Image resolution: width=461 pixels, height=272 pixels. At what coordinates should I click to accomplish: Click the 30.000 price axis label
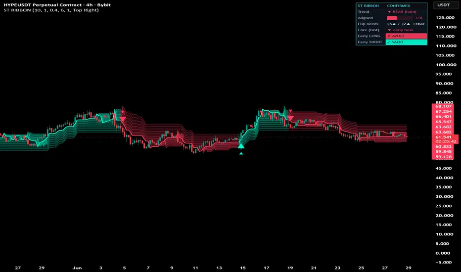click(x=444, y=196)
